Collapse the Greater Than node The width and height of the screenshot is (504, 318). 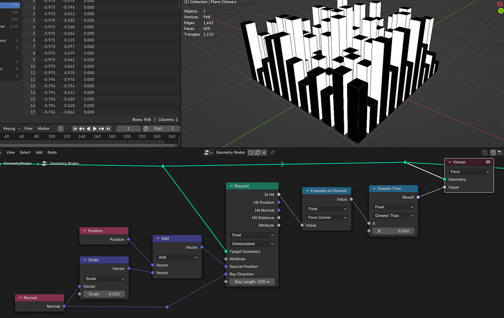pos(374,189)
